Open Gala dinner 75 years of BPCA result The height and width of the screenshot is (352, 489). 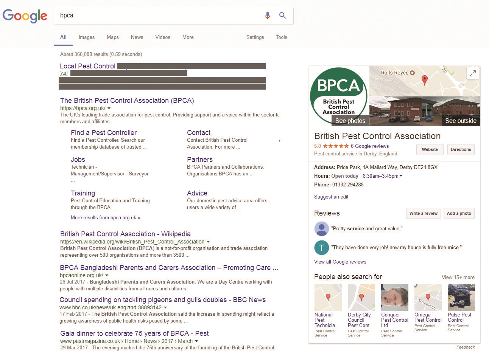pyautogui.click(x=134, y=333)
